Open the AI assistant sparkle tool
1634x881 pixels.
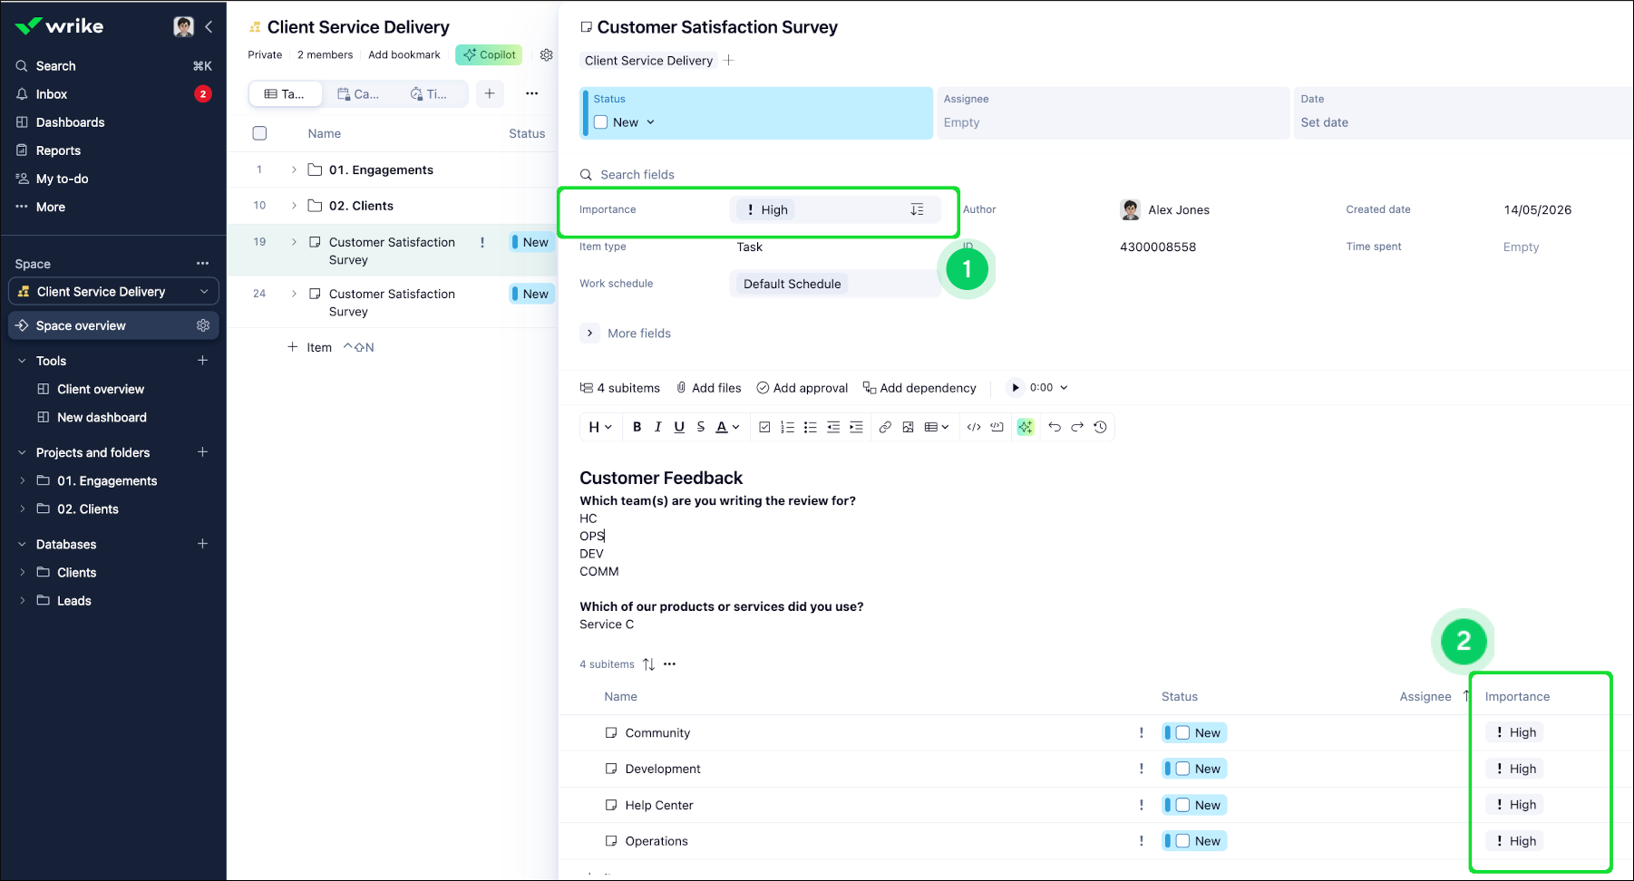click(1026, 427)
